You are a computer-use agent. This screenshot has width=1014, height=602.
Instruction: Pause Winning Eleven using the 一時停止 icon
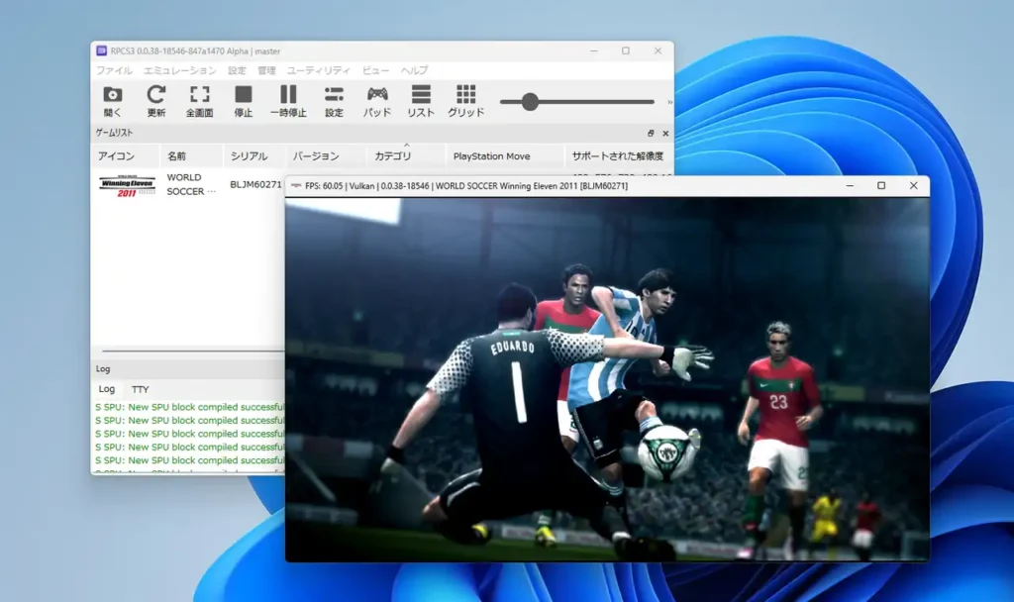tap(289, 100)
